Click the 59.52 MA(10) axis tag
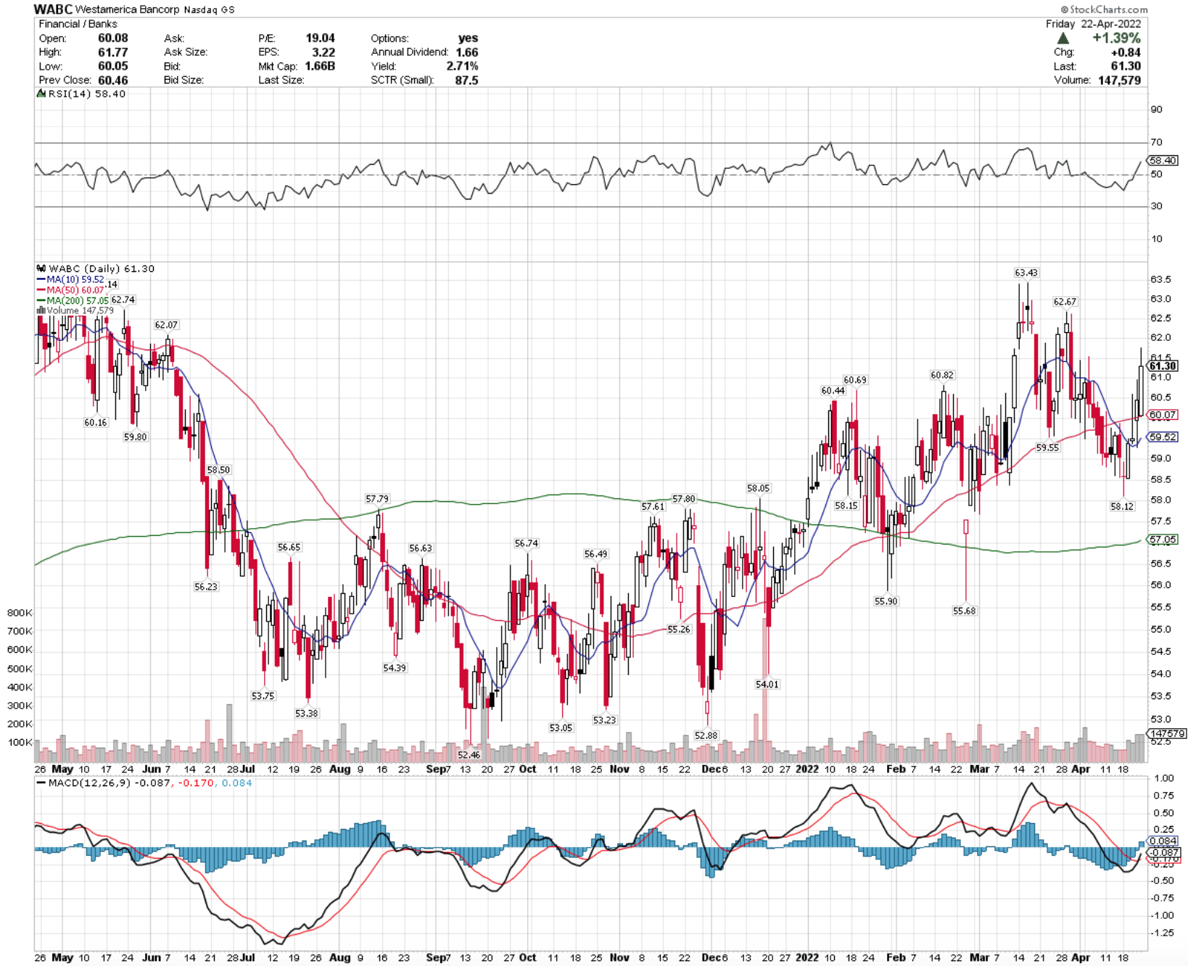The image size is (1188, 966). tap(1163, 437)
